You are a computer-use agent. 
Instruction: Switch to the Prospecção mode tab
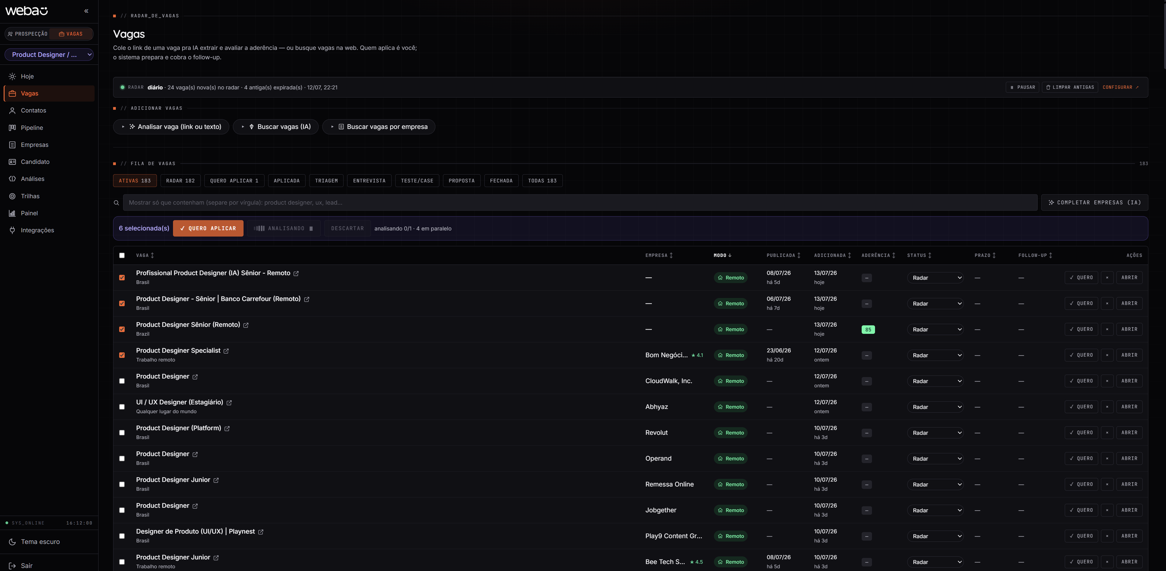(x=28, y=34)
